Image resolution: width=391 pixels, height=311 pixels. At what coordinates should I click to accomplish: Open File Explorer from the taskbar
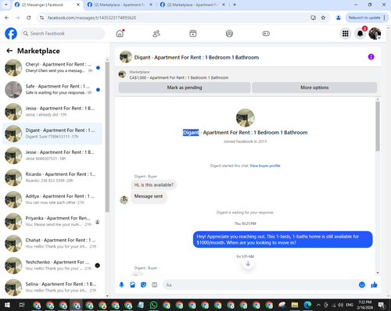point(295,305)
